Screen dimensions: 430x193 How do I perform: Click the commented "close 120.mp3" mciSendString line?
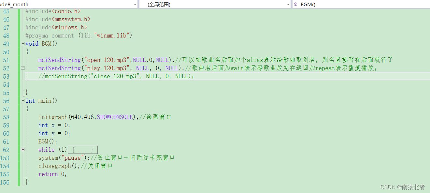(x=116, y=76)
